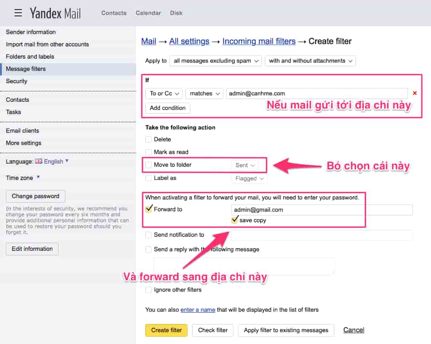431x344 pixels.
Task: Open Email clients settings
Action: (x=22, y=130)
